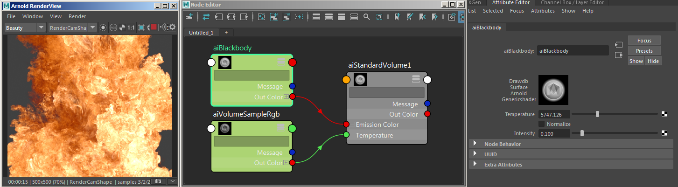Expand aiVolumeSampleRgb Out Color plus sign

pyautogui.click(x=286, y=163)
